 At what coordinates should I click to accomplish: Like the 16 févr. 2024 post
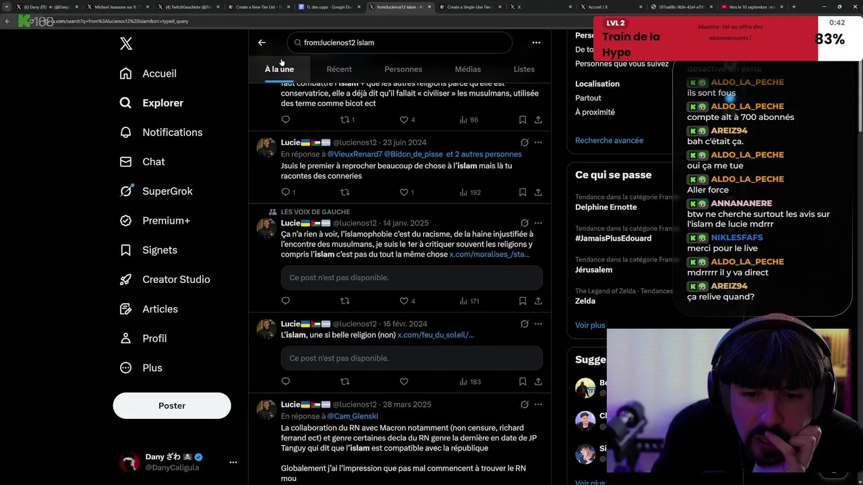(x=404, y=381)
